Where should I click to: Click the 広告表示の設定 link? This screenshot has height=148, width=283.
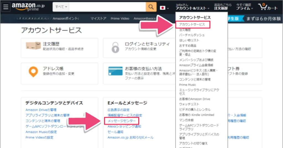pyautogui.click(x=119, y=110)
